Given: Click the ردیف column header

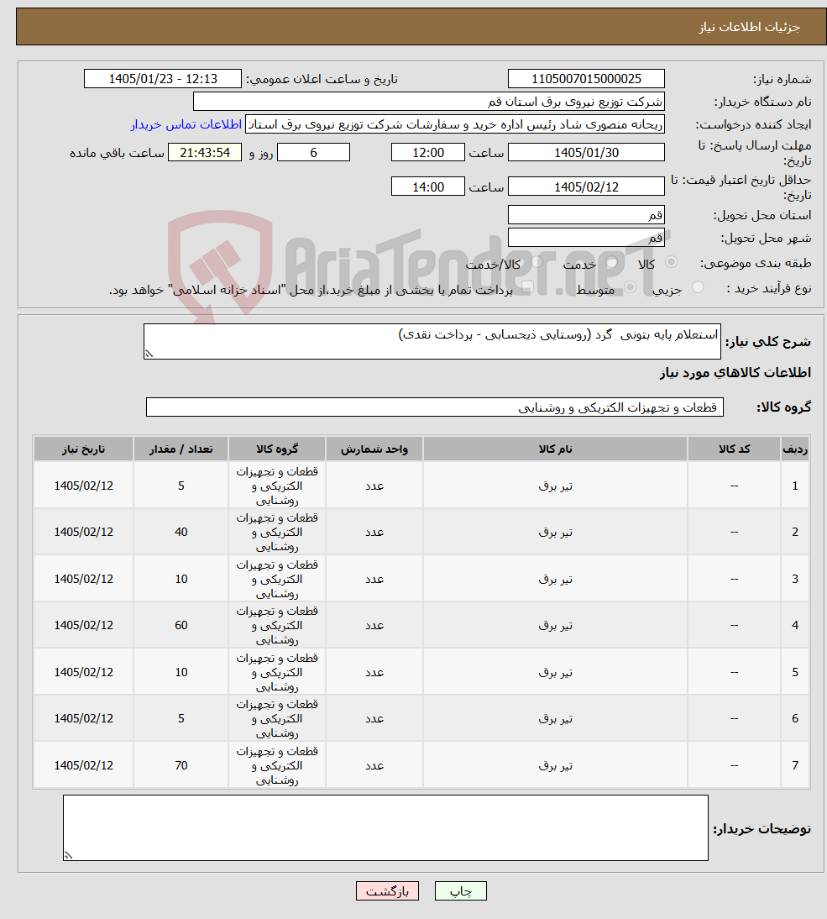Looking at the screenshot, I should click(795, 449).
